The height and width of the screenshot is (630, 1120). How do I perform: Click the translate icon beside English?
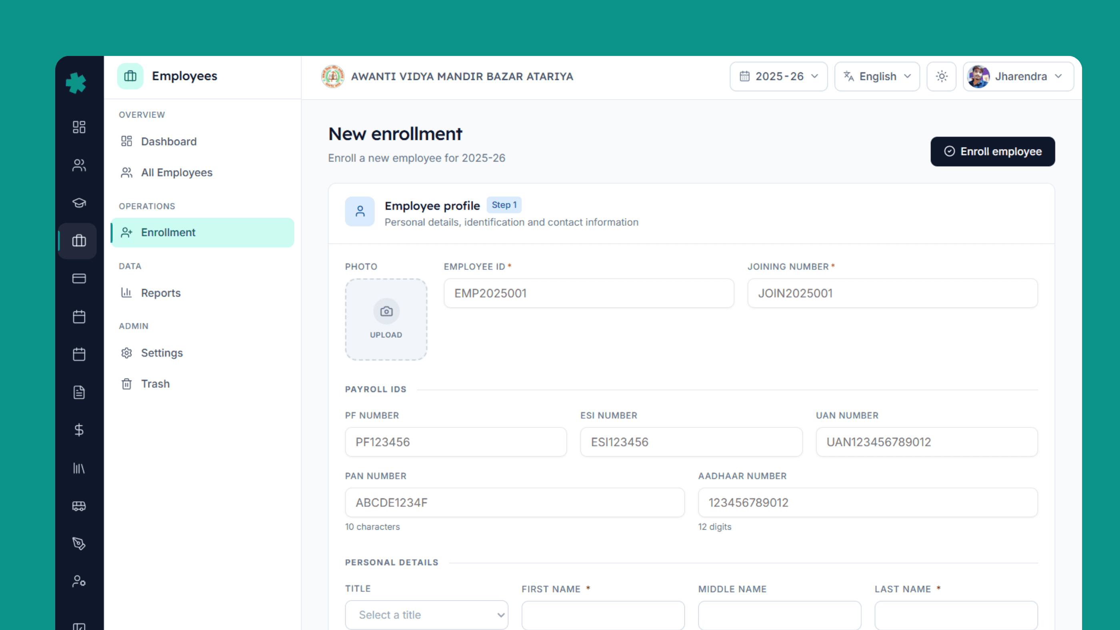[x=849, y=76]
